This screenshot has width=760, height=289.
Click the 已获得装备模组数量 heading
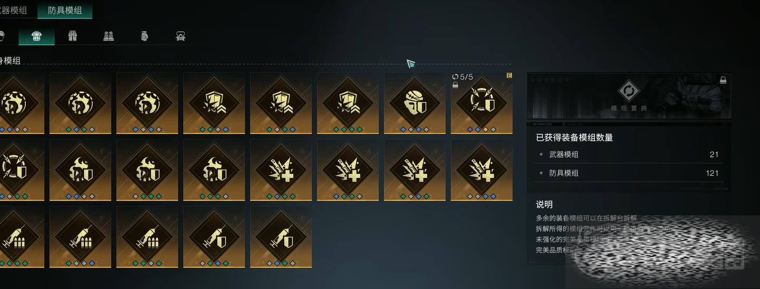tap(574, 137)
